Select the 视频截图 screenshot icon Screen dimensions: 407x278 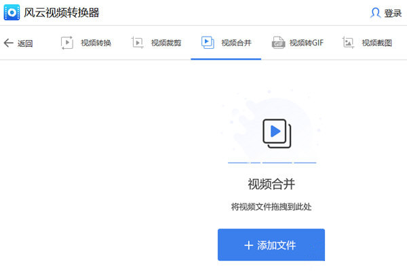(349, 43)
